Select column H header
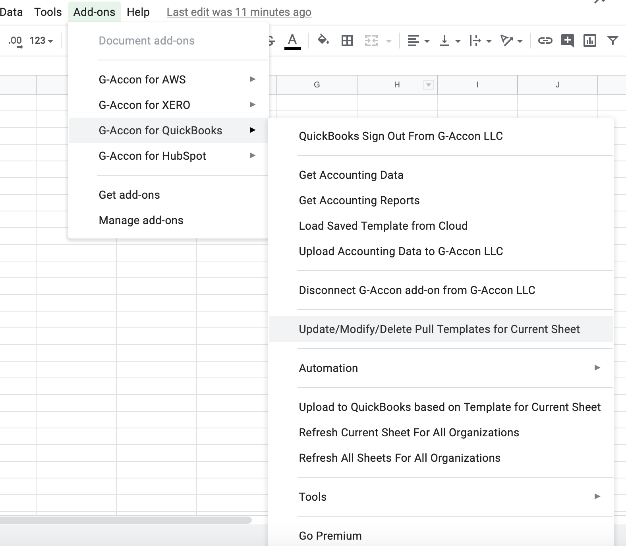 (397, 85)
